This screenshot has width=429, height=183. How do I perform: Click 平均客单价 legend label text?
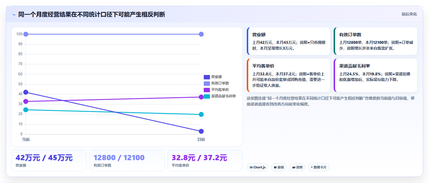tap(220, 90)
